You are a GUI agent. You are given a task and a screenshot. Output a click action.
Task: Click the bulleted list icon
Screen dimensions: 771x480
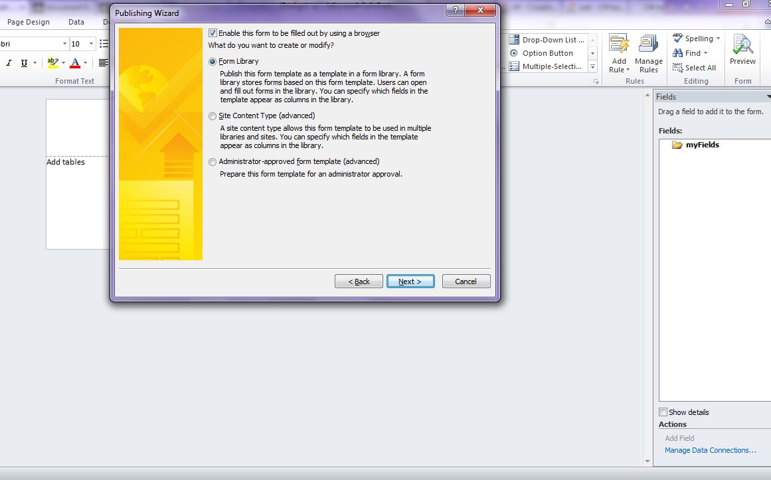pos(104,44)
